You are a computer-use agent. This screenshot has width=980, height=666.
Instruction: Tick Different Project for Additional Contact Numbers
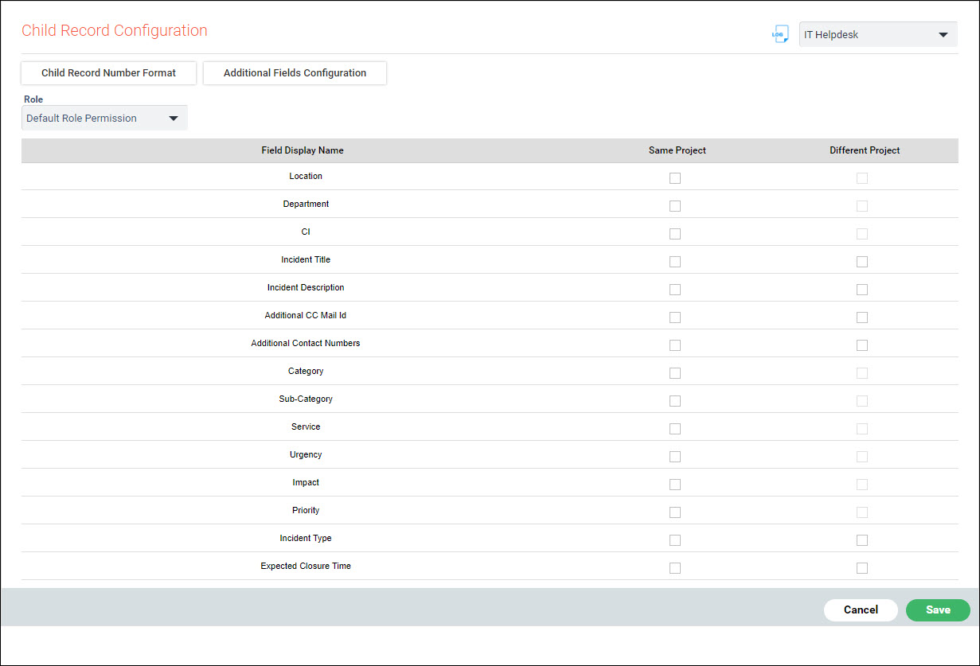[x=862, y=345]
